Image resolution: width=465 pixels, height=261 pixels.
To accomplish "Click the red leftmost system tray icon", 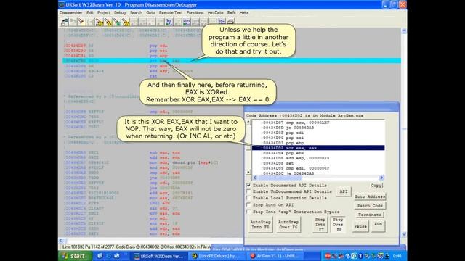I will click(x=328, y=256).
